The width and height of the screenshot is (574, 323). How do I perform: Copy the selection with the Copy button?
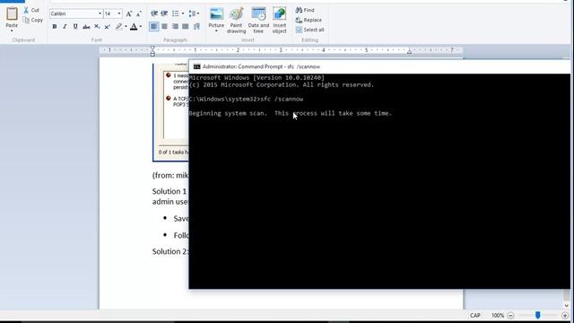point(33,20)
